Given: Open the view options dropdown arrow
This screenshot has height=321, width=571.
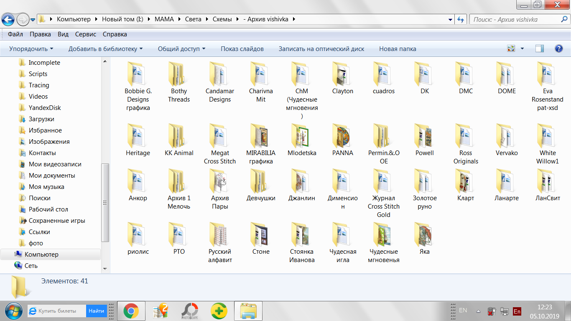Looking at the screenshot, I should [522, 48].
